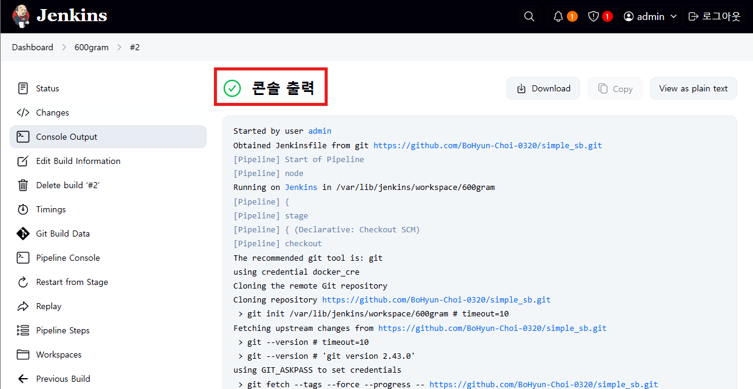753x389 pixels.
Task: Click the '[Pipeline] { (Declarative: Checkout SCM)' line
Action: point(327,229)
